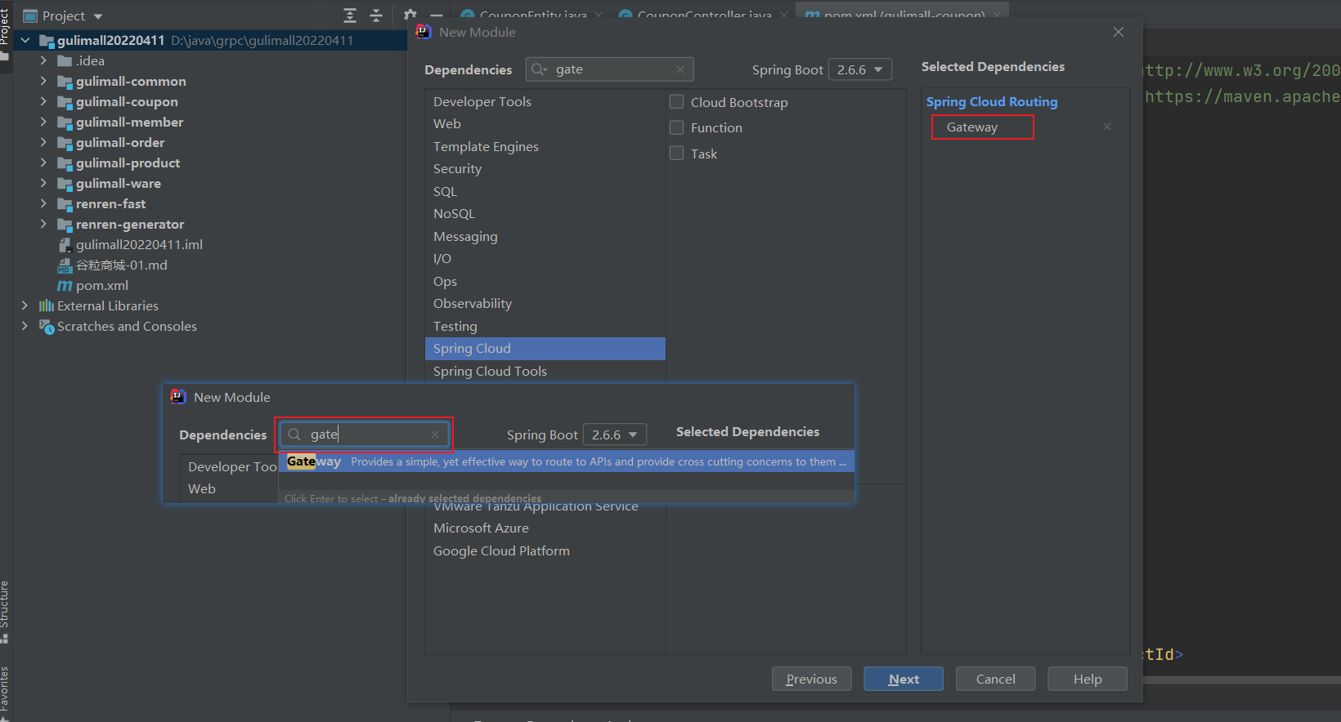Image resolution: width=1341 pixels, height=722 pixels.
Task: Clear the search in the zoomed overlay field
Action: click(x=435, y=435)
